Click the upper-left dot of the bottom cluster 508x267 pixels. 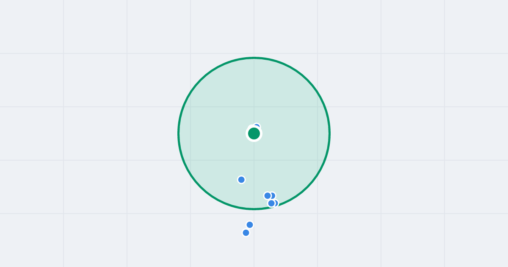tap(268, 196)
